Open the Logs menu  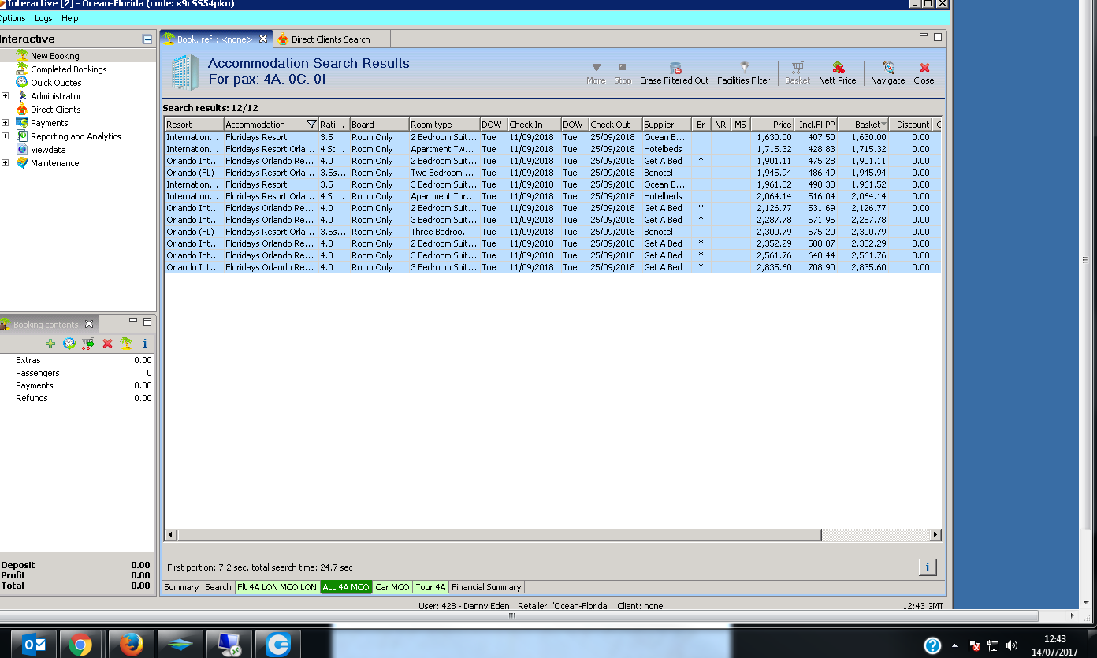click(x=43, y=18)
